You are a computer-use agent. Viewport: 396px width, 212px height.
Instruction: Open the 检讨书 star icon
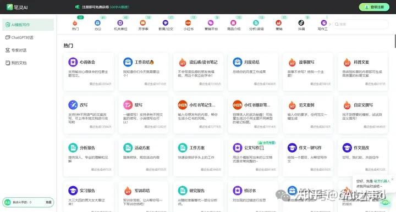238,191
